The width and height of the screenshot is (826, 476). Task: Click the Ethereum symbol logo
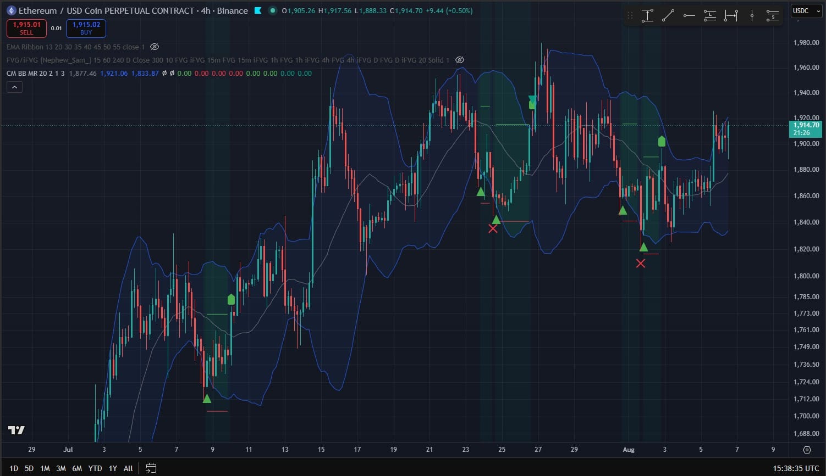tap(11, 10)
